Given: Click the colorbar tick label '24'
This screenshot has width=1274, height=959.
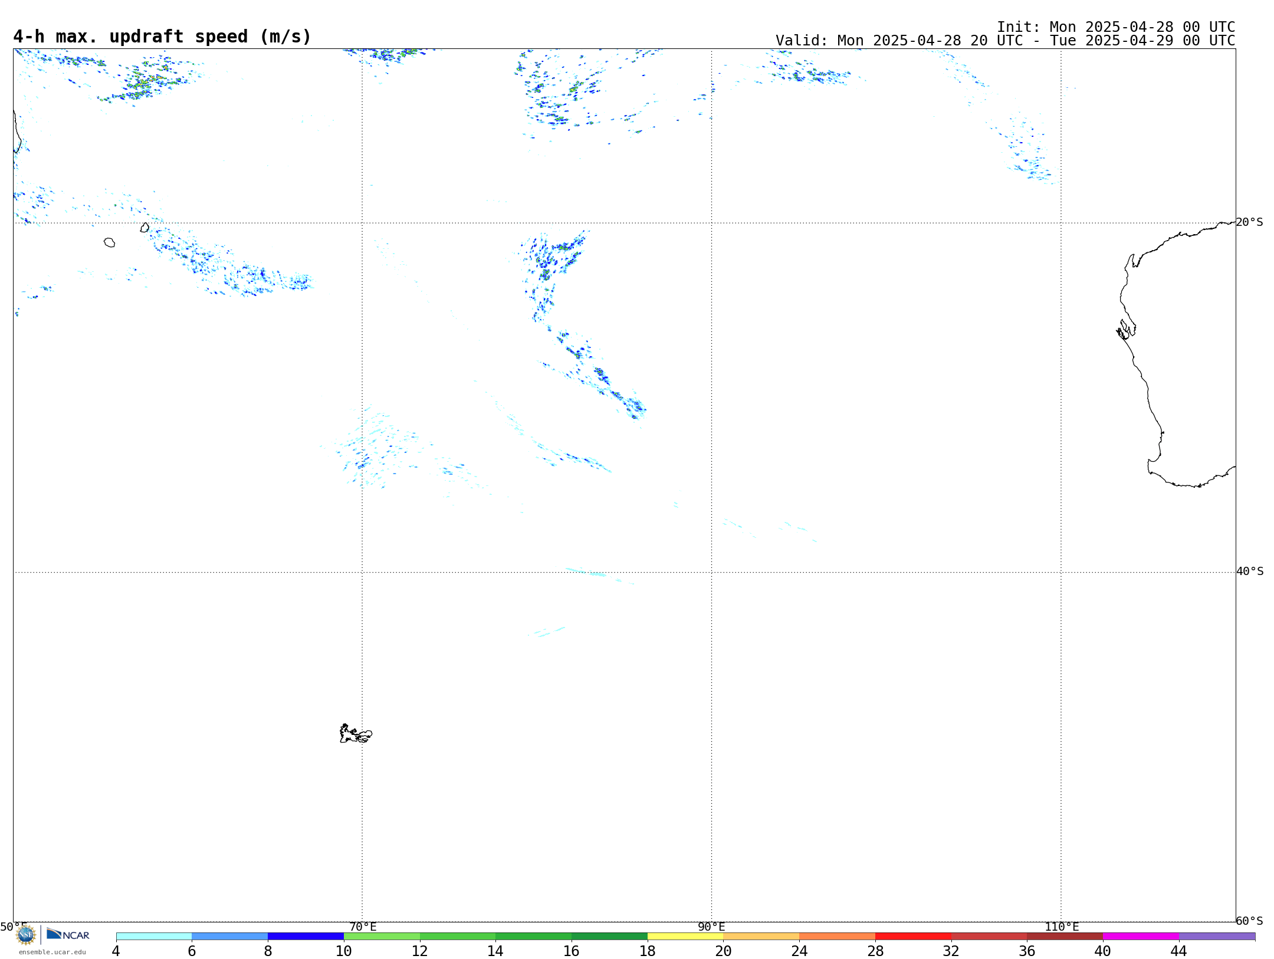Looking at the screenshot, I should 799,951.
